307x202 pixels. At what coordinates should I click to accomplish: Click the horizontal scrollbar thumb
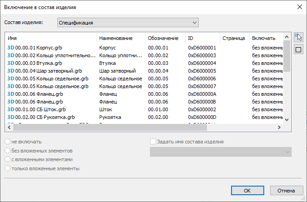(110, 128)
